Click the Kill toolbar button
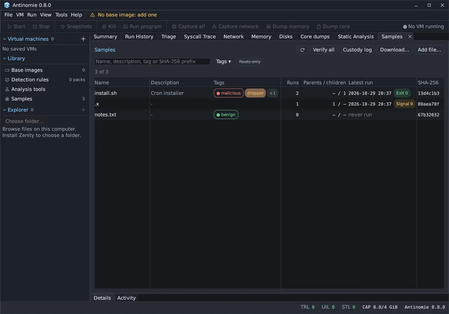The image size is (449, 314). [x=109, y=26]
